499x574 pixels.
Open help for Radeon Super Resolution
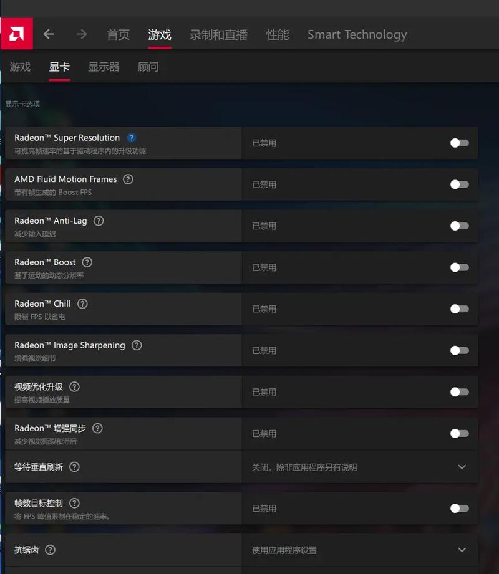(131, 138)
